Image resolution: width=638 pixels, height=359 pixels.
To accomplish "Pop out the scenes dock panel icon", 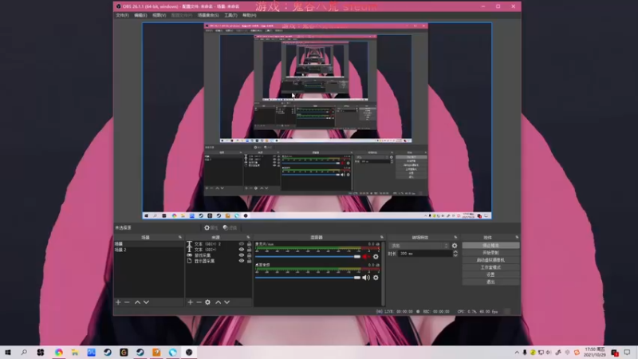I will [x=180, y=237].
